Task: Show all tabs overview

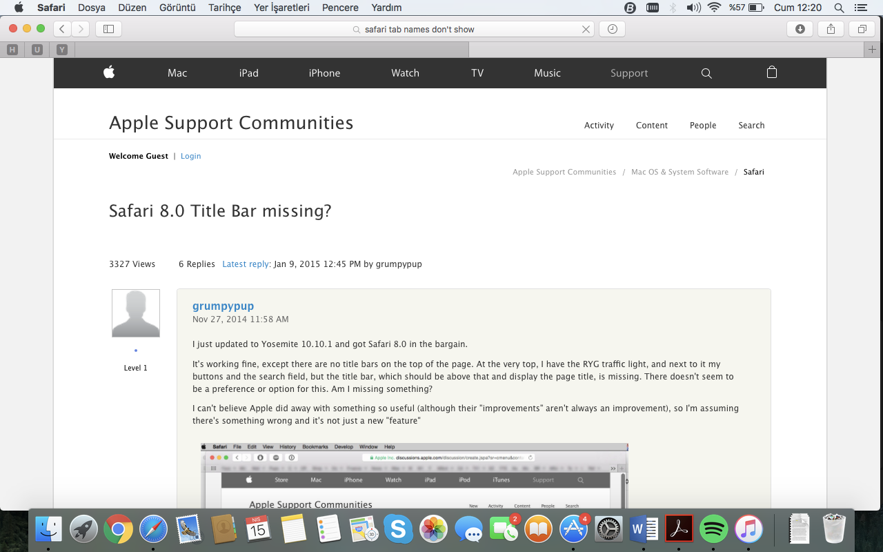Action: (x=862, y=29)
